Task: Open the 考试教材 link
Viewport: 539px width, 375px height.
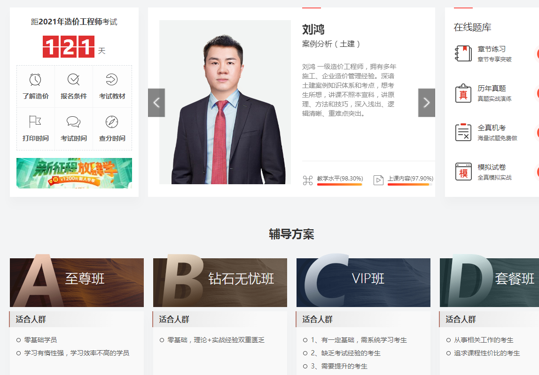Action: click(112, 96)
